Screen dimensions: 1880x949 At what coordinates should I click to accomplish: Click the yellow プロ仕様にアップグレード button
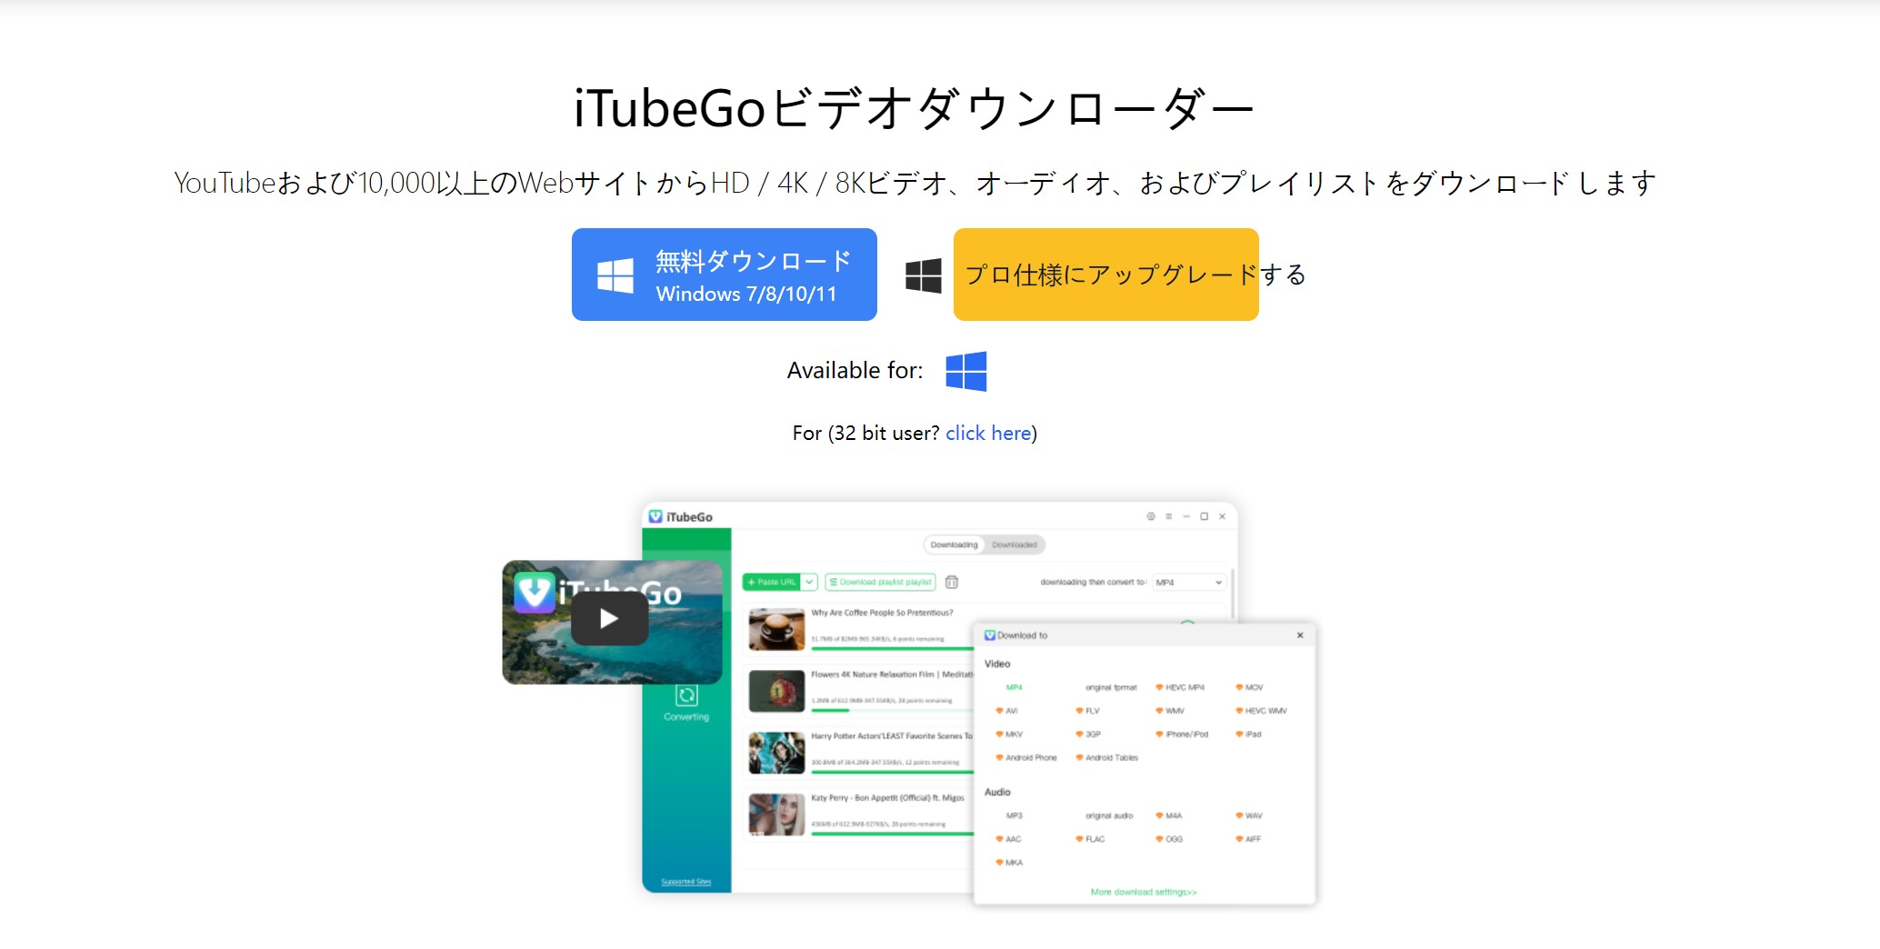(x=1105, y=275)
